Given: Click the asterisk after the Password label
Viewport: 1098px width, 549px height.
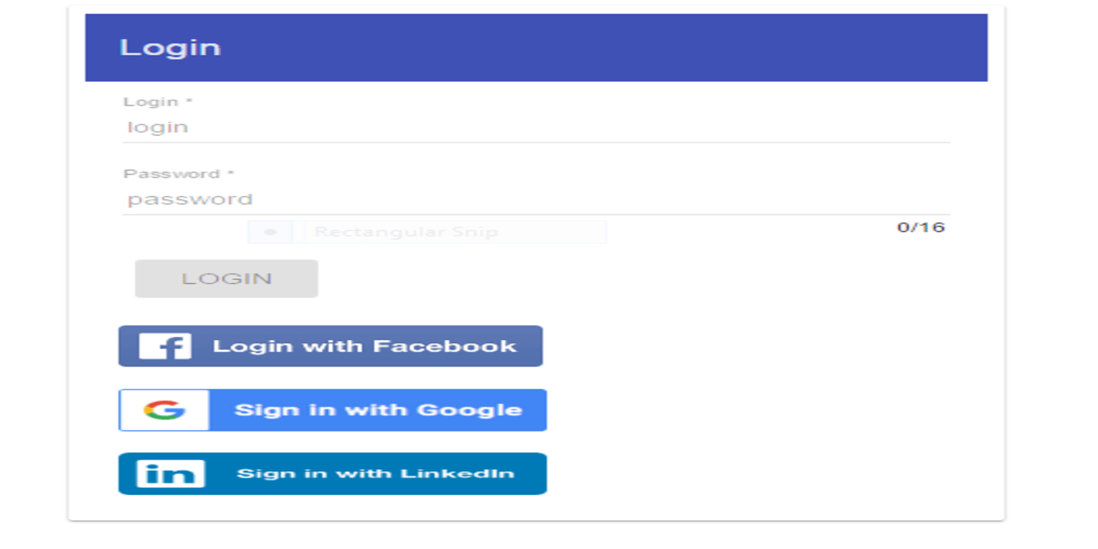Looking at the screenshot, I should click(230, 173).
